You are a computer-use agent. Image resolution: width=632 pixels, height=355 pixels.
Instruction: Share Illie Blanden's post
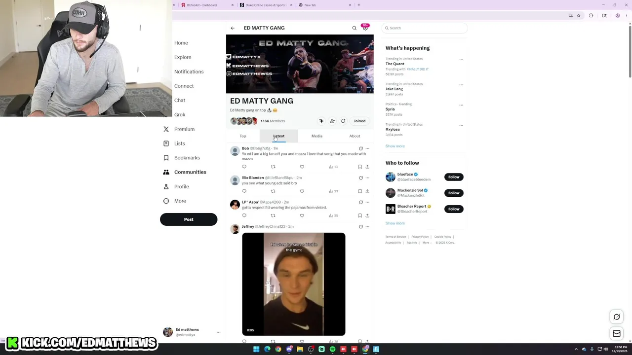point(367,191)
